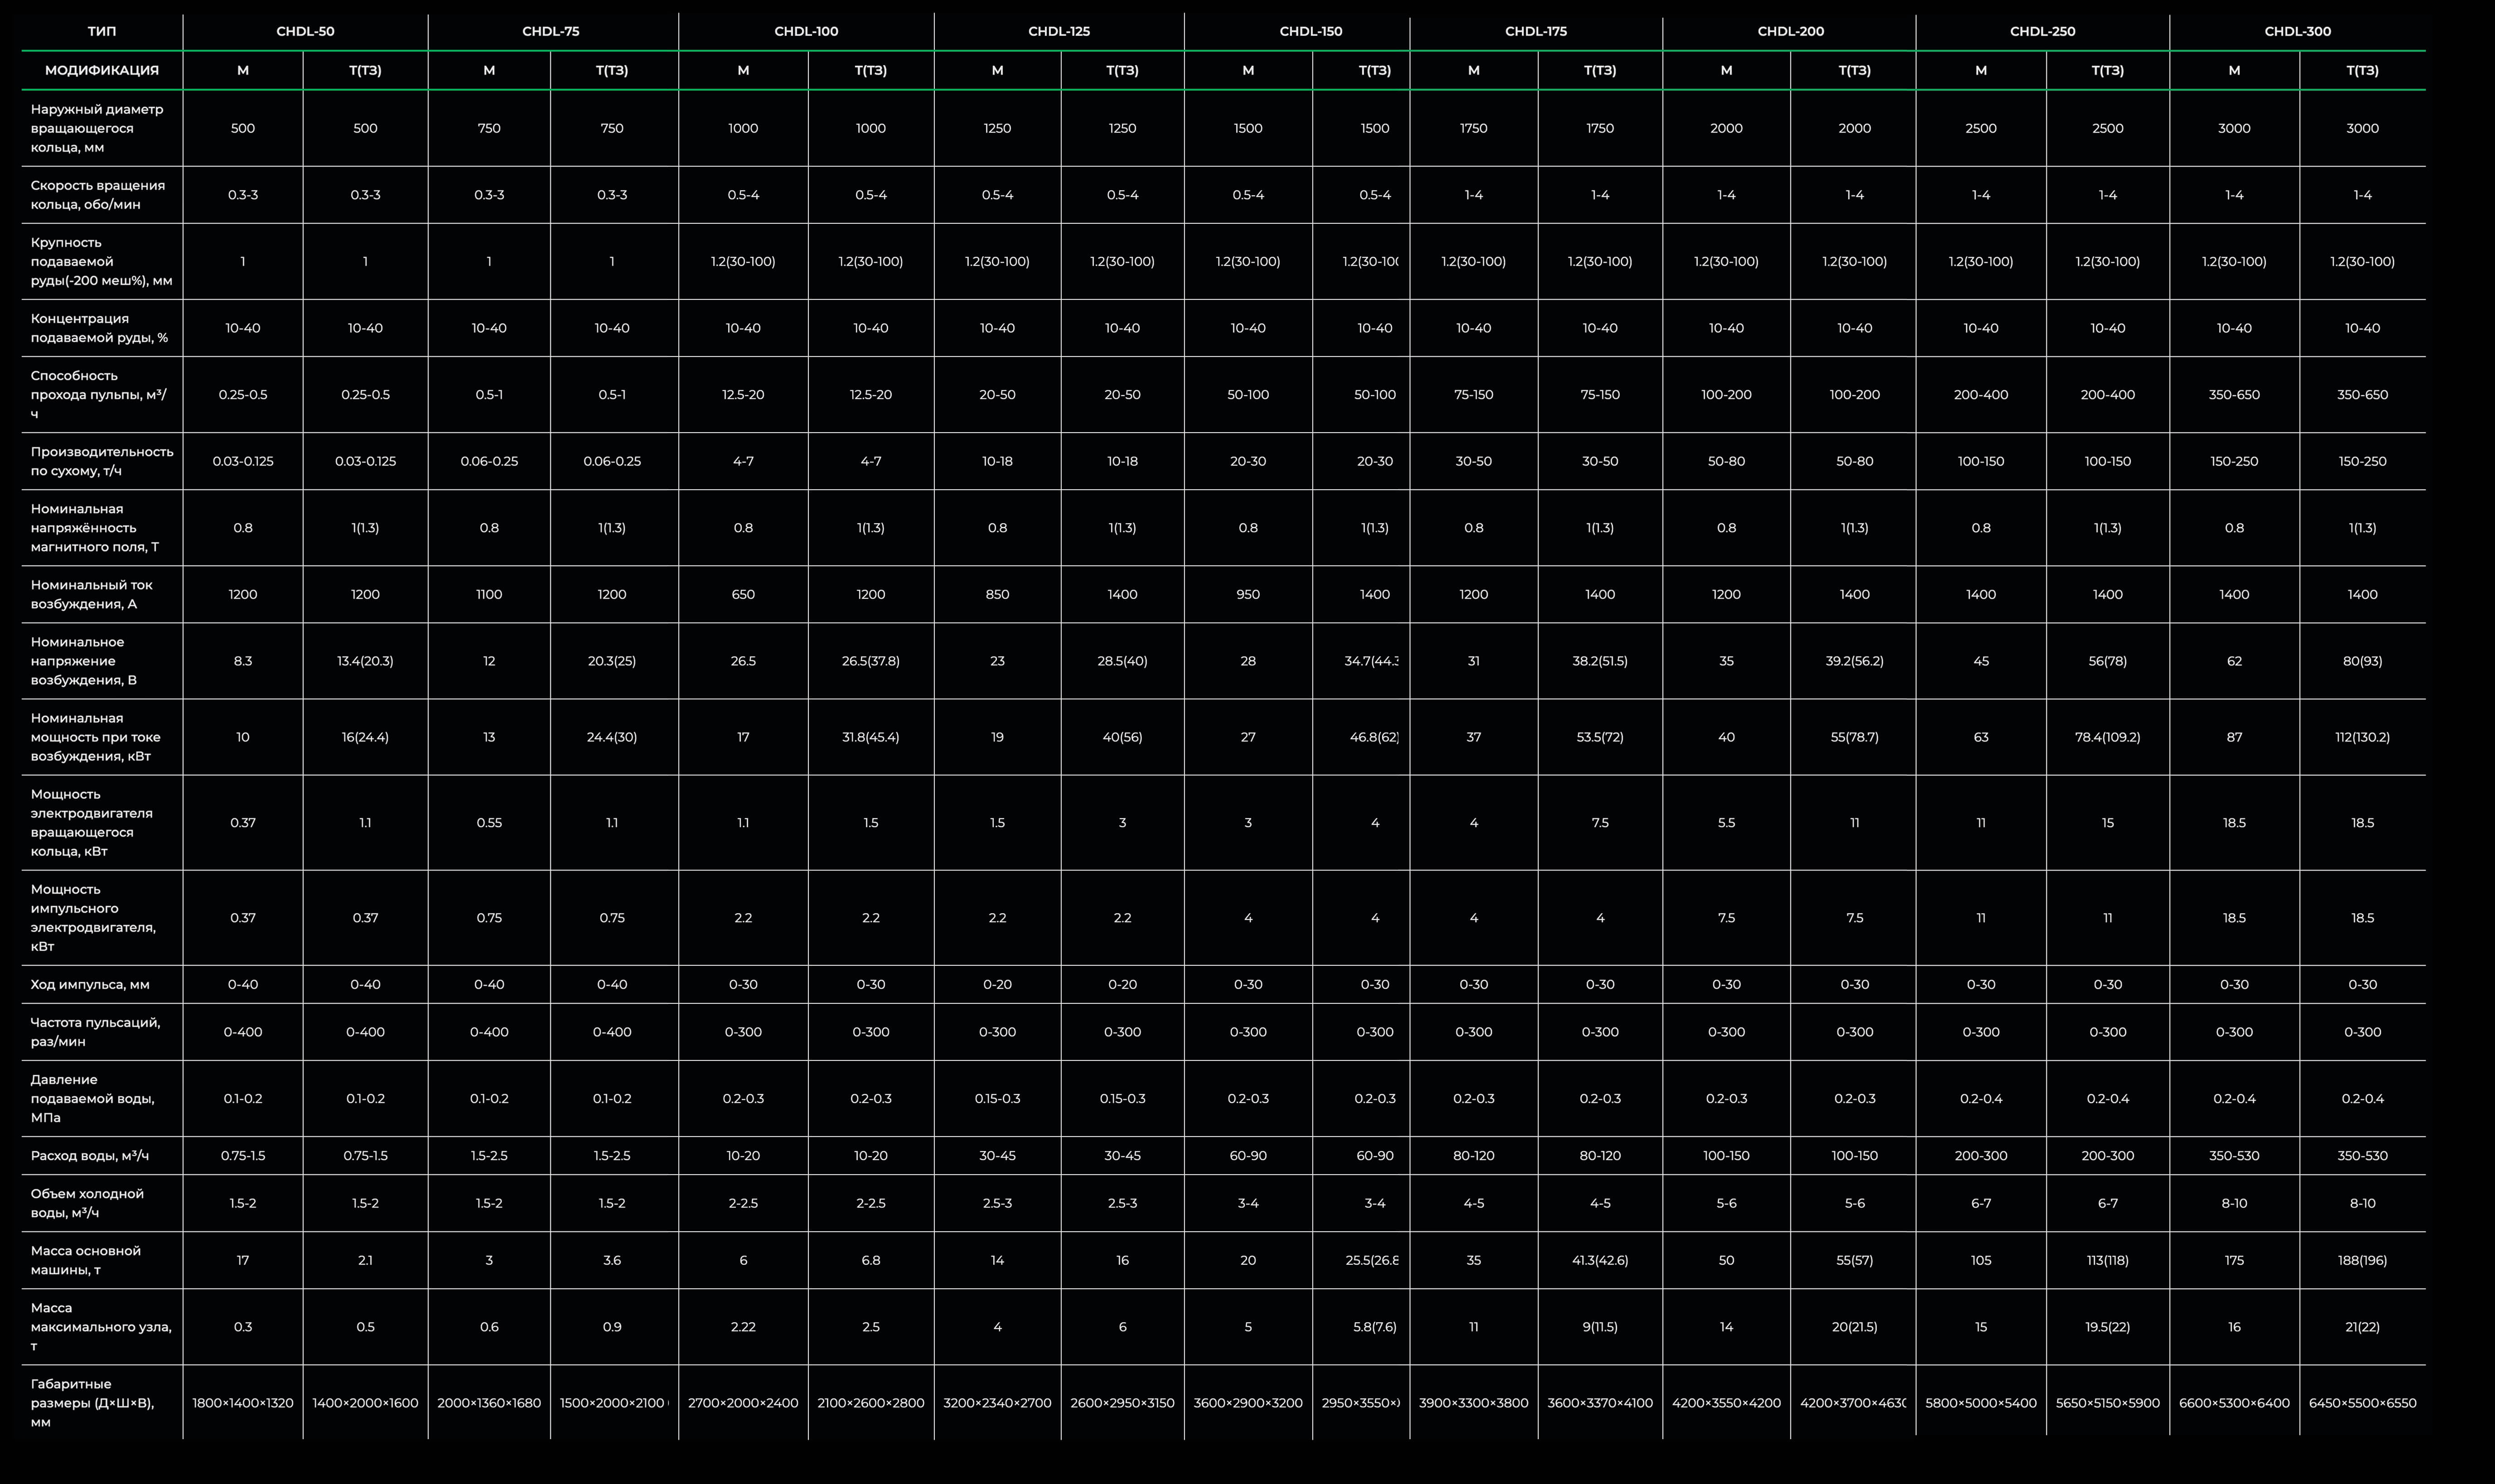
Task: Click the CHDL-125 column header
Action: 1059,31
